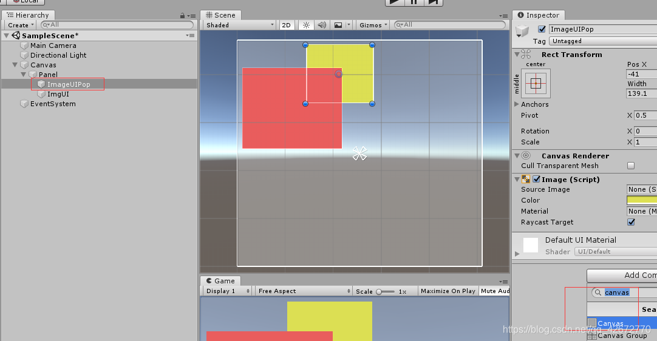Select ImageUIPop in Hierarchy
657x341 pixels.
click(69, 84)
